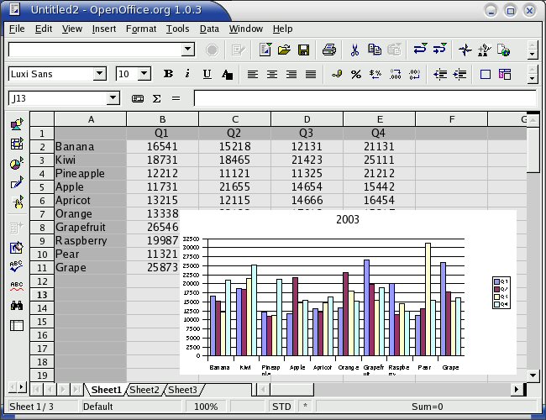Toggle AutoSpellcheck red underline icon

click(16, 286)
